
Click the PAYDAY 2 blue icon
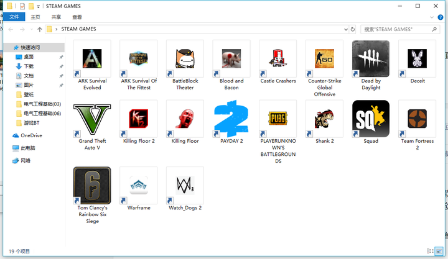(231, 119)
